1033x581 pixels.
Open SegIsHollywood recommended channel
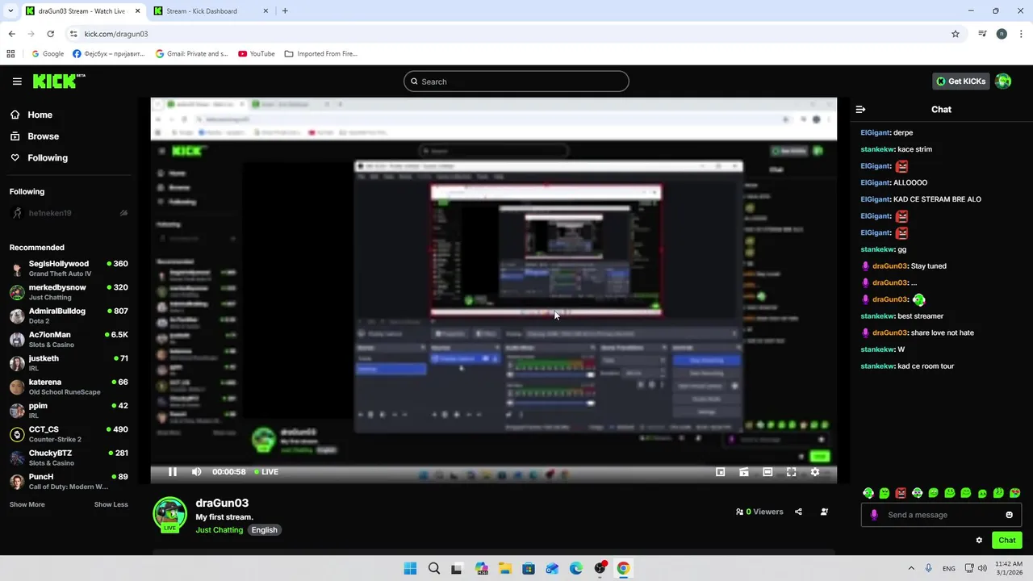[x=69, y=268]
